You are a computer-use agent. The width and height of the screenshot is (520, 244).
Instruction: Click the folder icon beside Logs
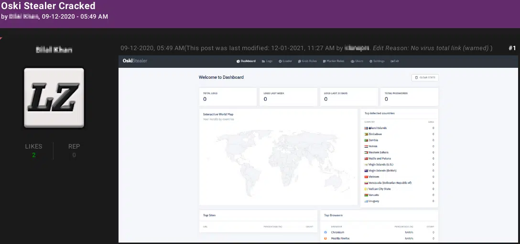pyautogui.click(x=263, y=61)
